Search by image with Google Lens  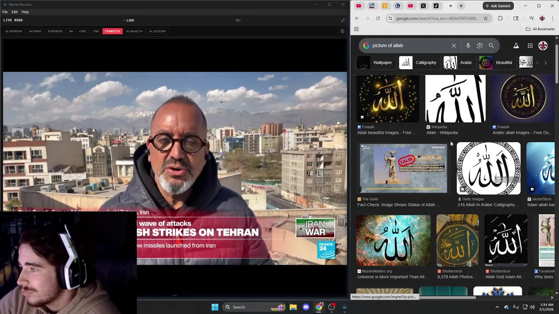[x=480, y=45]
